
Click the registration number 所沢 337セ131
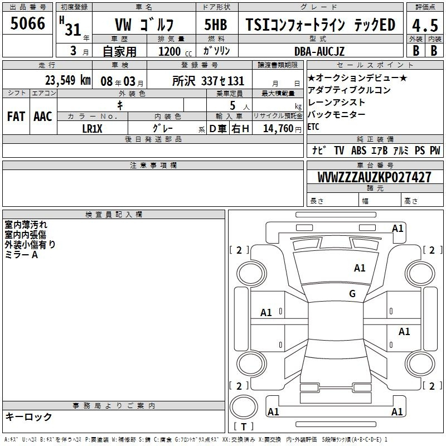point(208,81)
